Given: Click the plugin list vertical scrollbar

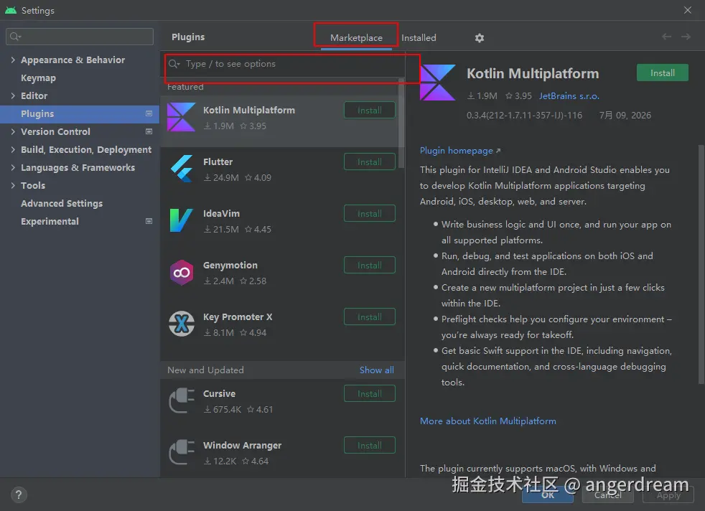Looking at the screenshot, I should click(x=401, y=123).
